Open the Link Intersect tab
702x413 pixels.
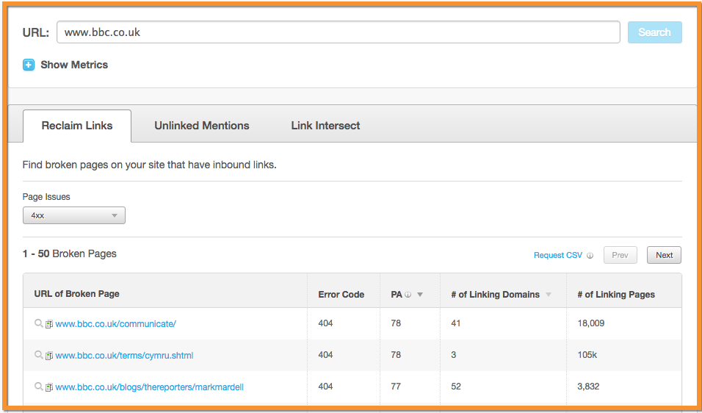pyautogui.click(x=325, y=126)
